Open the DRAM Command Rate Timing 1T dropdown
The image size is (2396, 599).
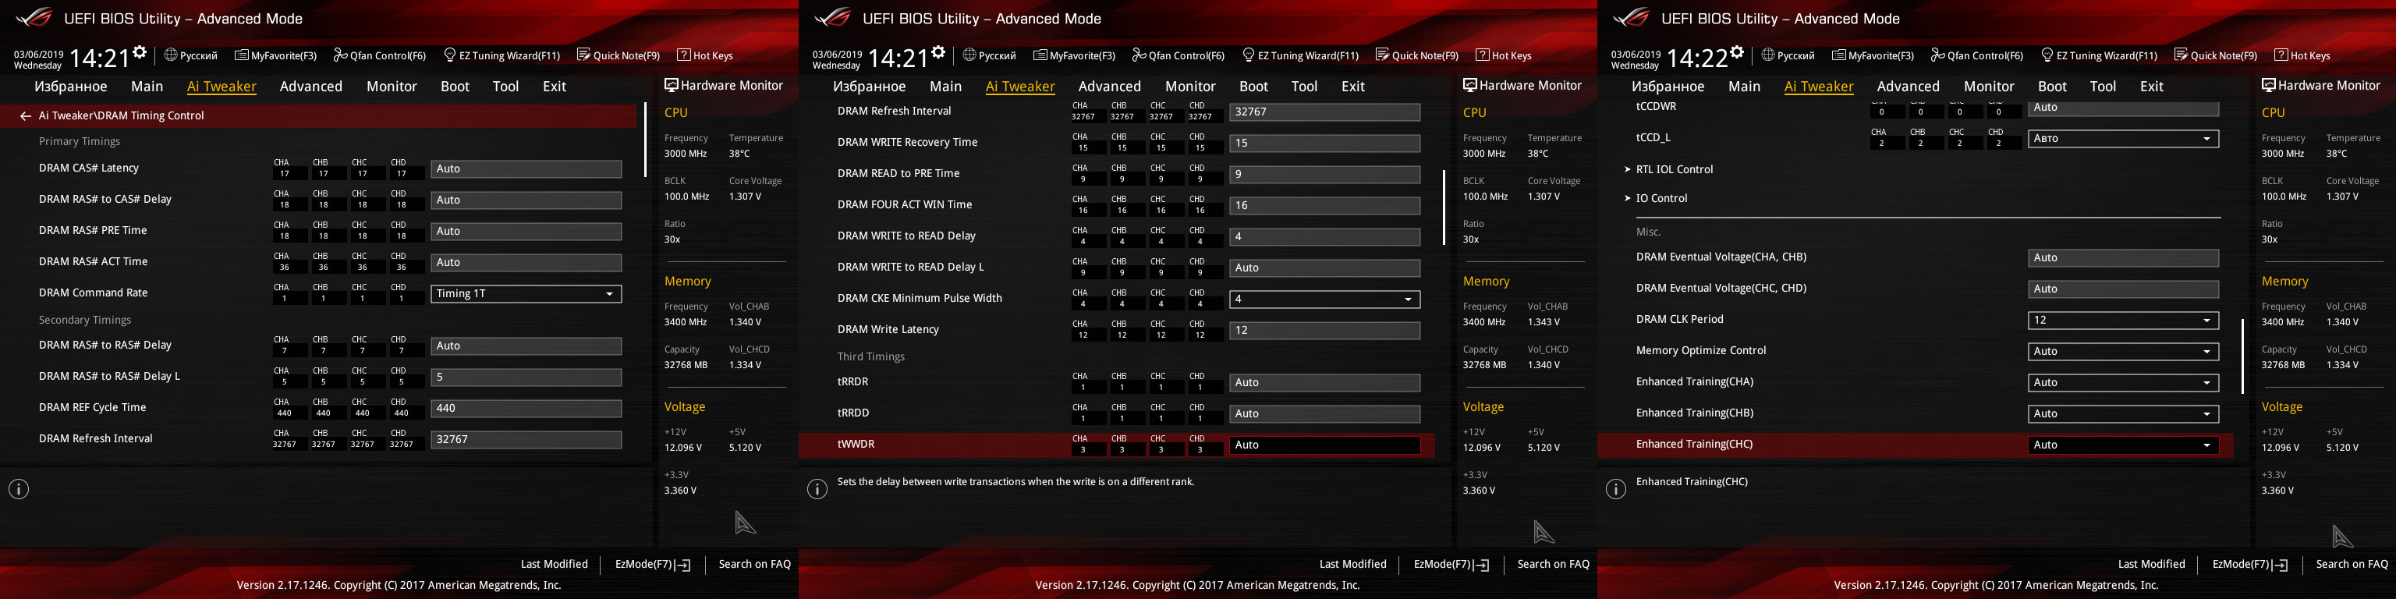526,294
